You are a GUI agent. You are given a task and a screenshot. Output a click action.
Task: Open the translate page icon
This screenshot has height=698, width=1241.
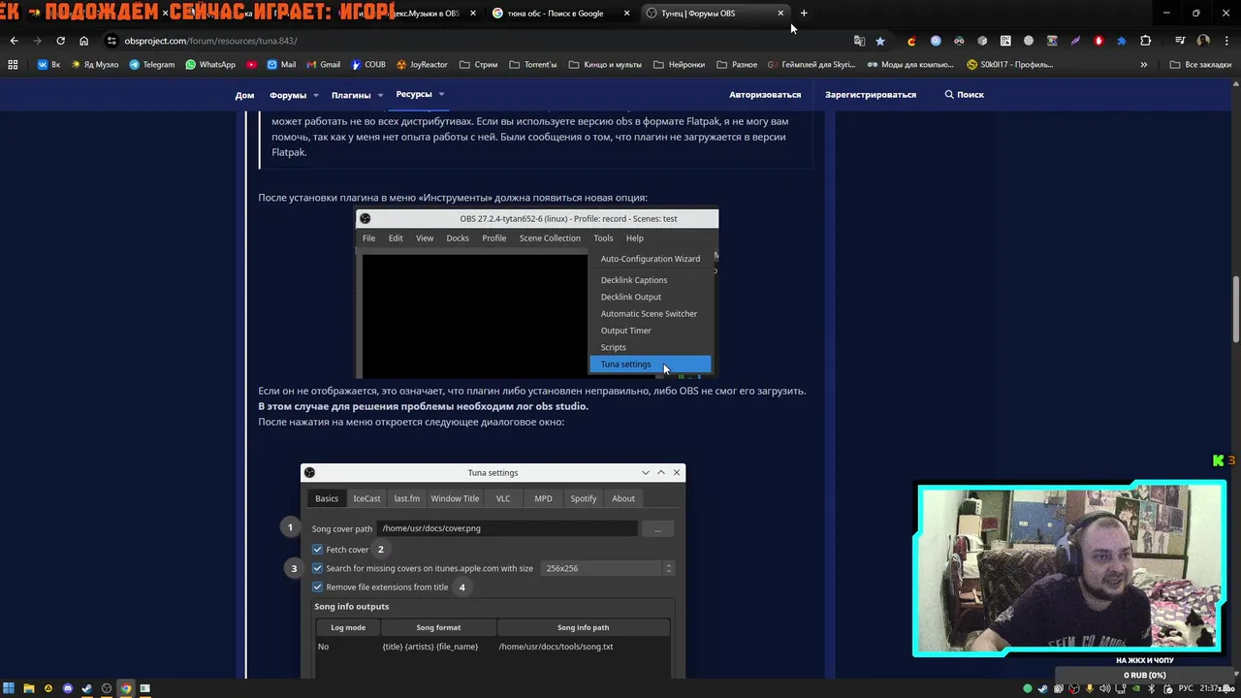click(x=859, y=41)
